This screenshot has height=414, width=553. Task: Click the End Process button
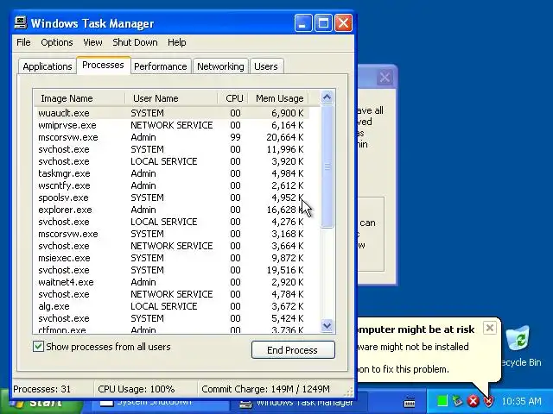[x=293, y=350]
